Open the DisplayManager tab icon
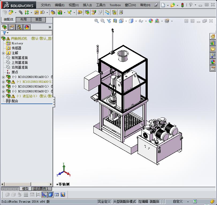This screenshot has width=217, height=205. [27, 27]
